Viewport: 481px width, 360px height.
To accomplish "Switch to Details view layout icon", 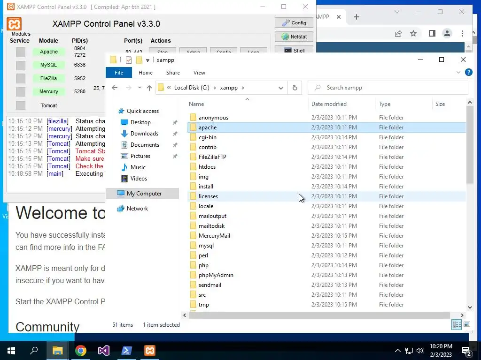I will (457, 324).
